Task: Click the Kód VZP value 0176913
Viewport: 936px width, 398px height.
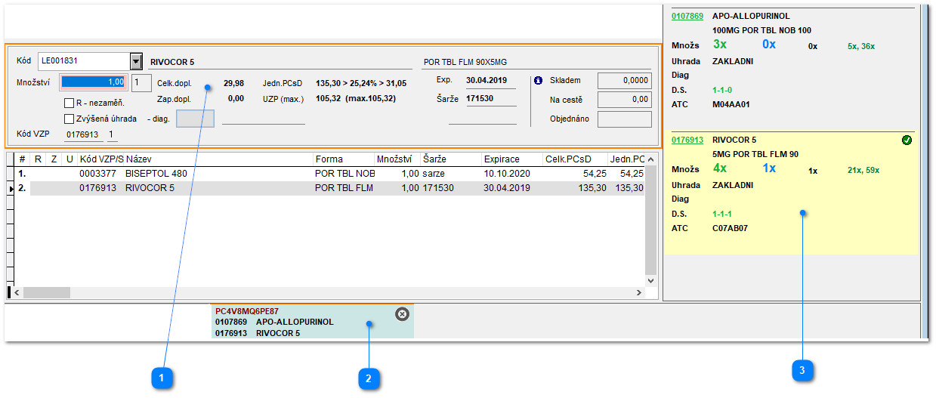Action: tap(83, 134)
